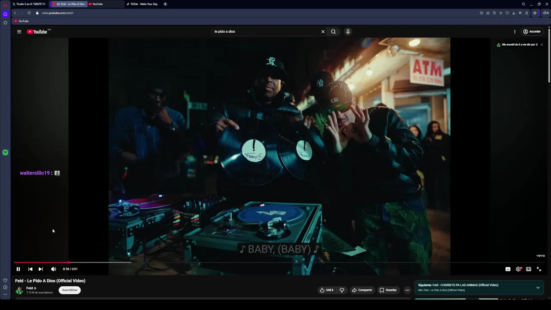Save the video with Guardar

coord(388,290)
